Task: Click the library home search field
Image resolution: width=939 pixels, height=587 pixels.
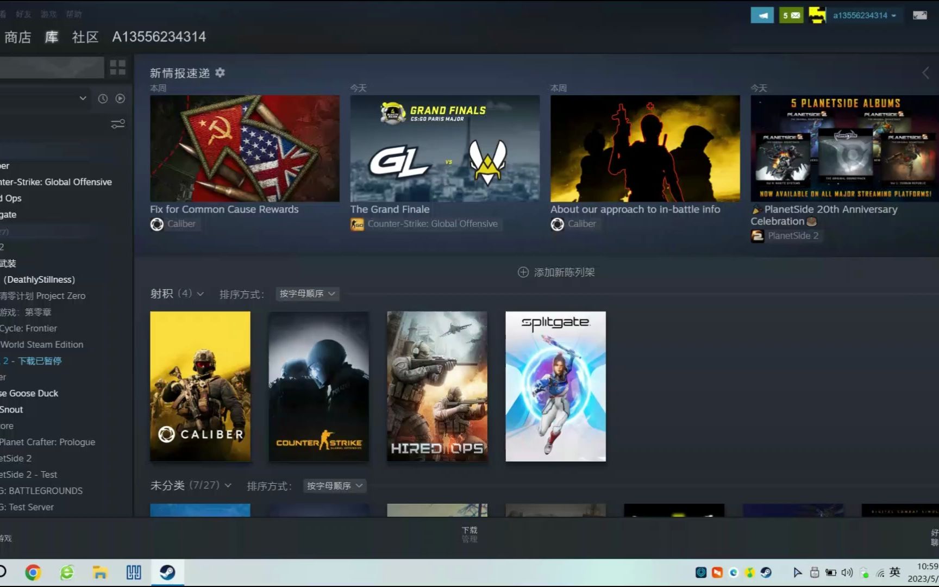Action: (x=52, y=67)
